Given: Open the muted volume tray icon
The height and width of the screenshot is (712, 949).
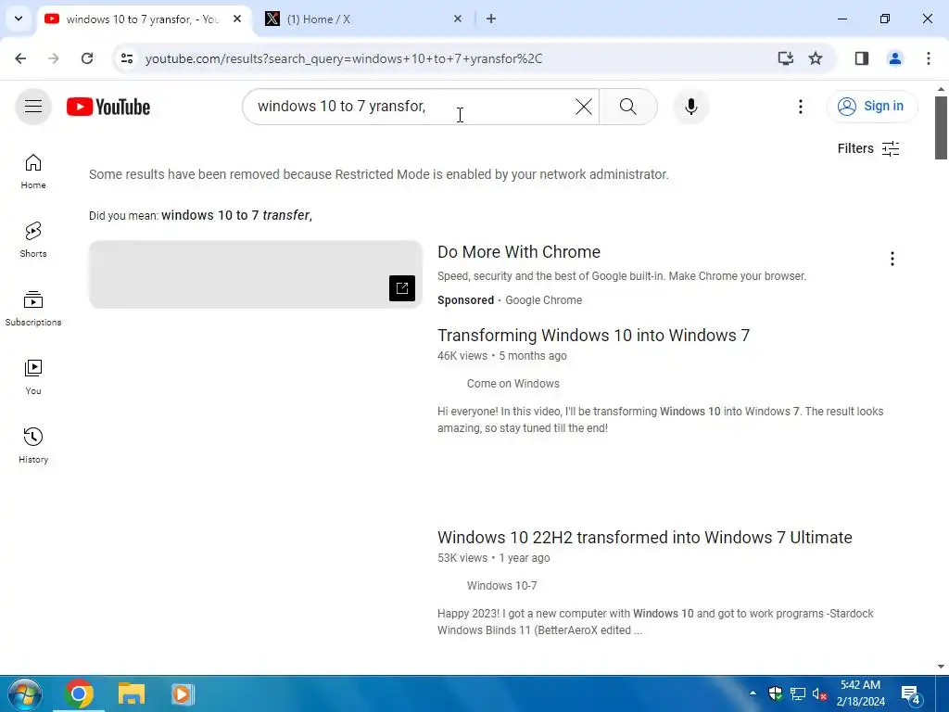Looking at the screenshot, I should (820, 693).
